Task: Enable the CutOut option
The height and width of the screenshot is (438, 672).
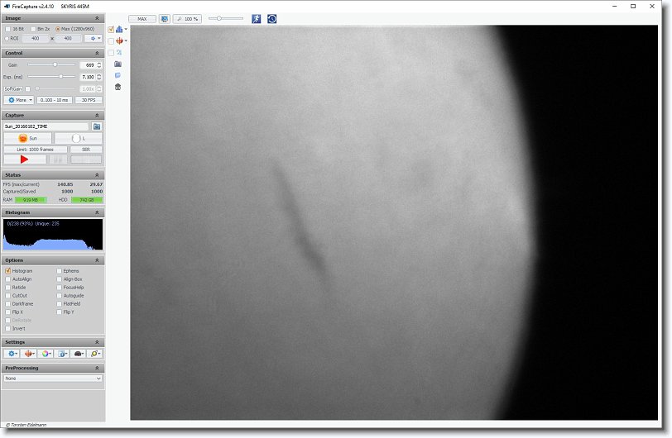Action: [x=7, y=295]
